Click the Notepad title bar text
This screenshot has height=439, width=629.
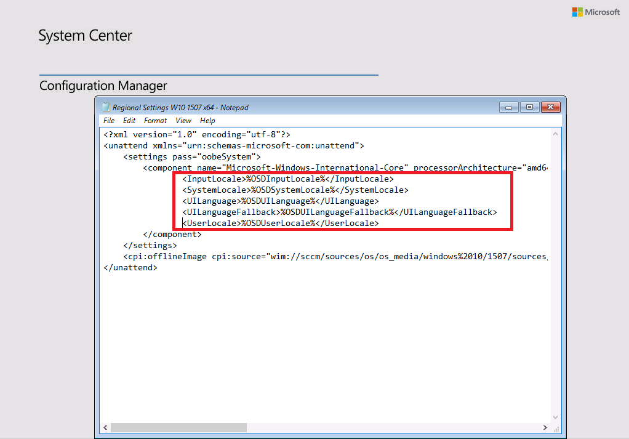[x=180, y=108]
